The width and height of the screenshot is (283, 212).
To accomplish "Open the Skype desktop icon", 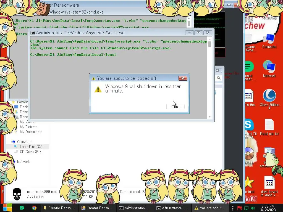I will 249,125.
